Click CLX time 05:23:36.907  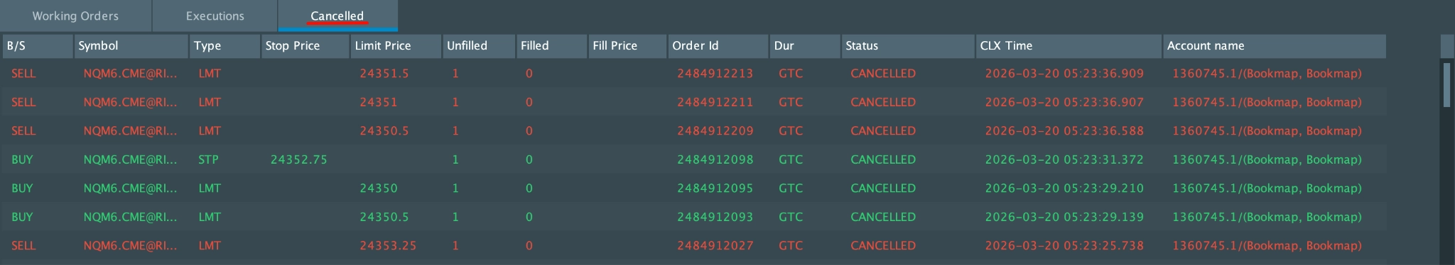[x=1064, y=102]
